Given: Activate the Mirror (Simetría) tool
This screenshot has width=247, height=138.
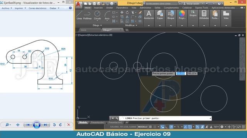Looking at the screenshot, I should pyautogui.click(x=127, y=17).
